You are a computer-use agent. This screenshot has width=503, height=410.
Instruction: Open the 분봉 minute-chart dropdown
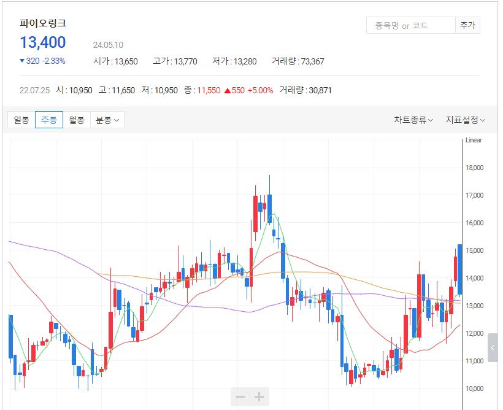107,120
